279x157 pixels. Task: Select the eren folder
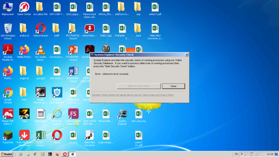(24, 94)
